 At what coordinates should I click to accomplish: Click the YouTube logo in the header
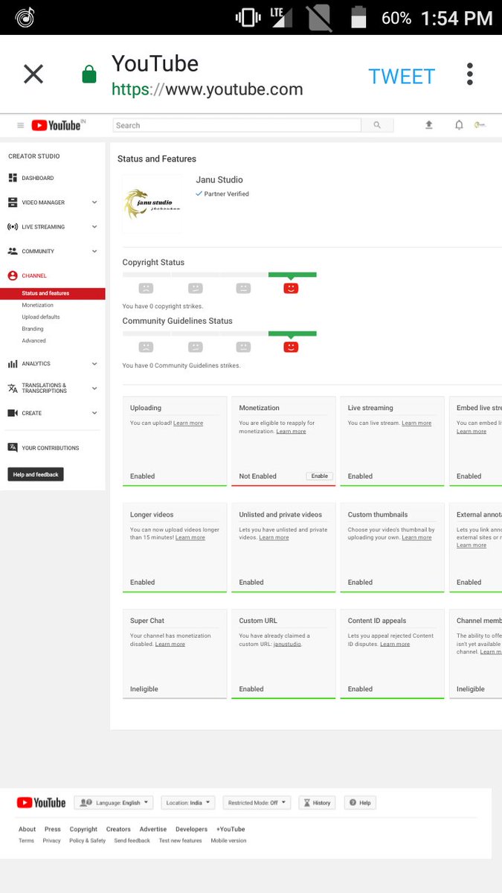coord(56,126)
